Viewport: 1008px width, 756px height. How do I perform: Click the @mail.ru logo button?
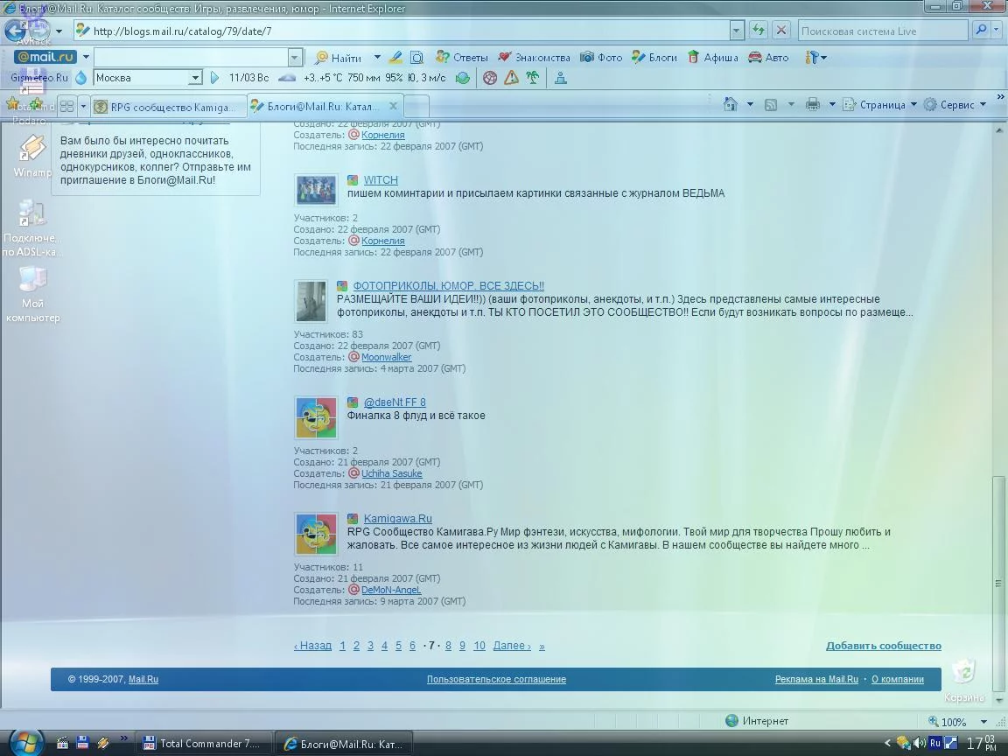point(45,57)
